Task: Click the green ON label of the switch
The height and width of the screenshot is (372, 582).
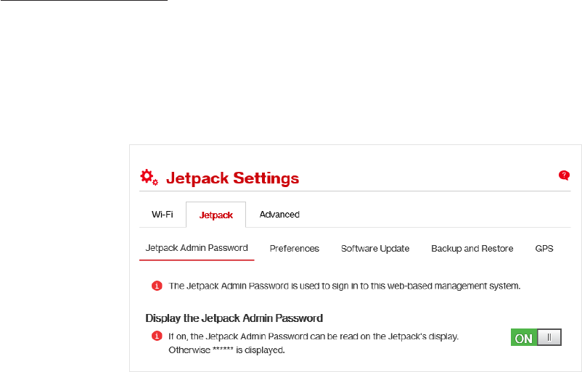Action: tap(524, 338)
